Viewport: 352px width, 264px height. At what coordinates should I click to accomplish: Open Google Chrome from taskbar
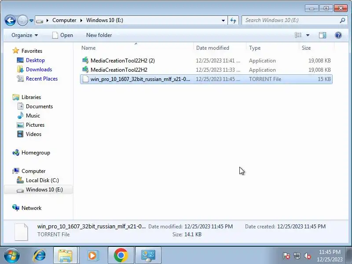(121, 255)
